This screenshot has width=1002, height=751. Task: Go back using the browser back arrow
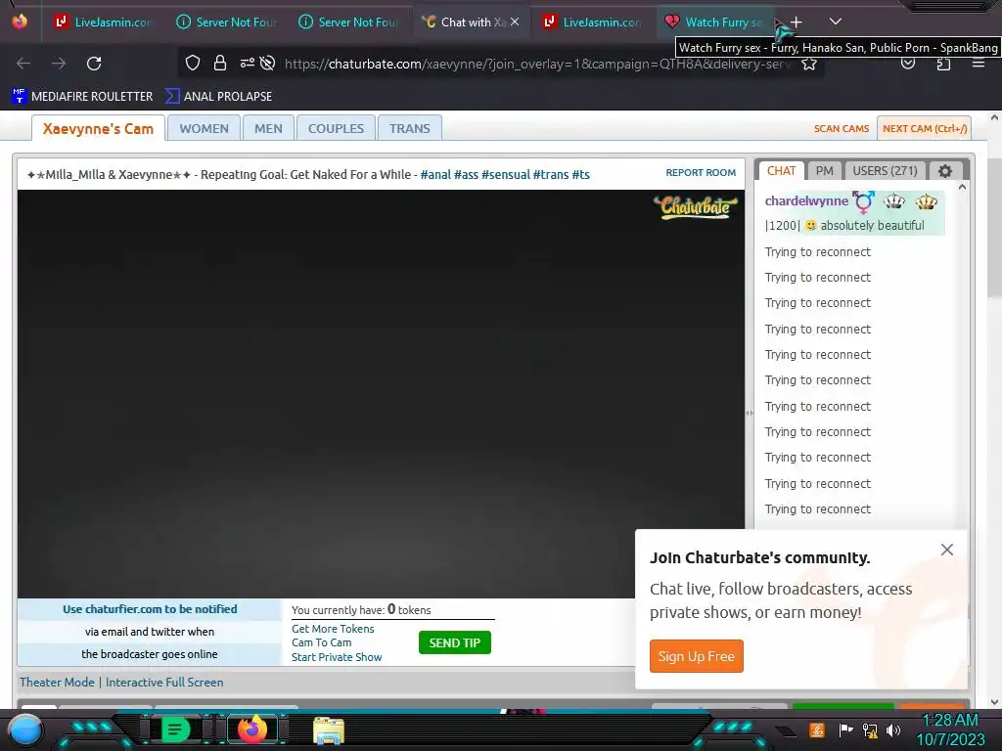pos(23,64)
